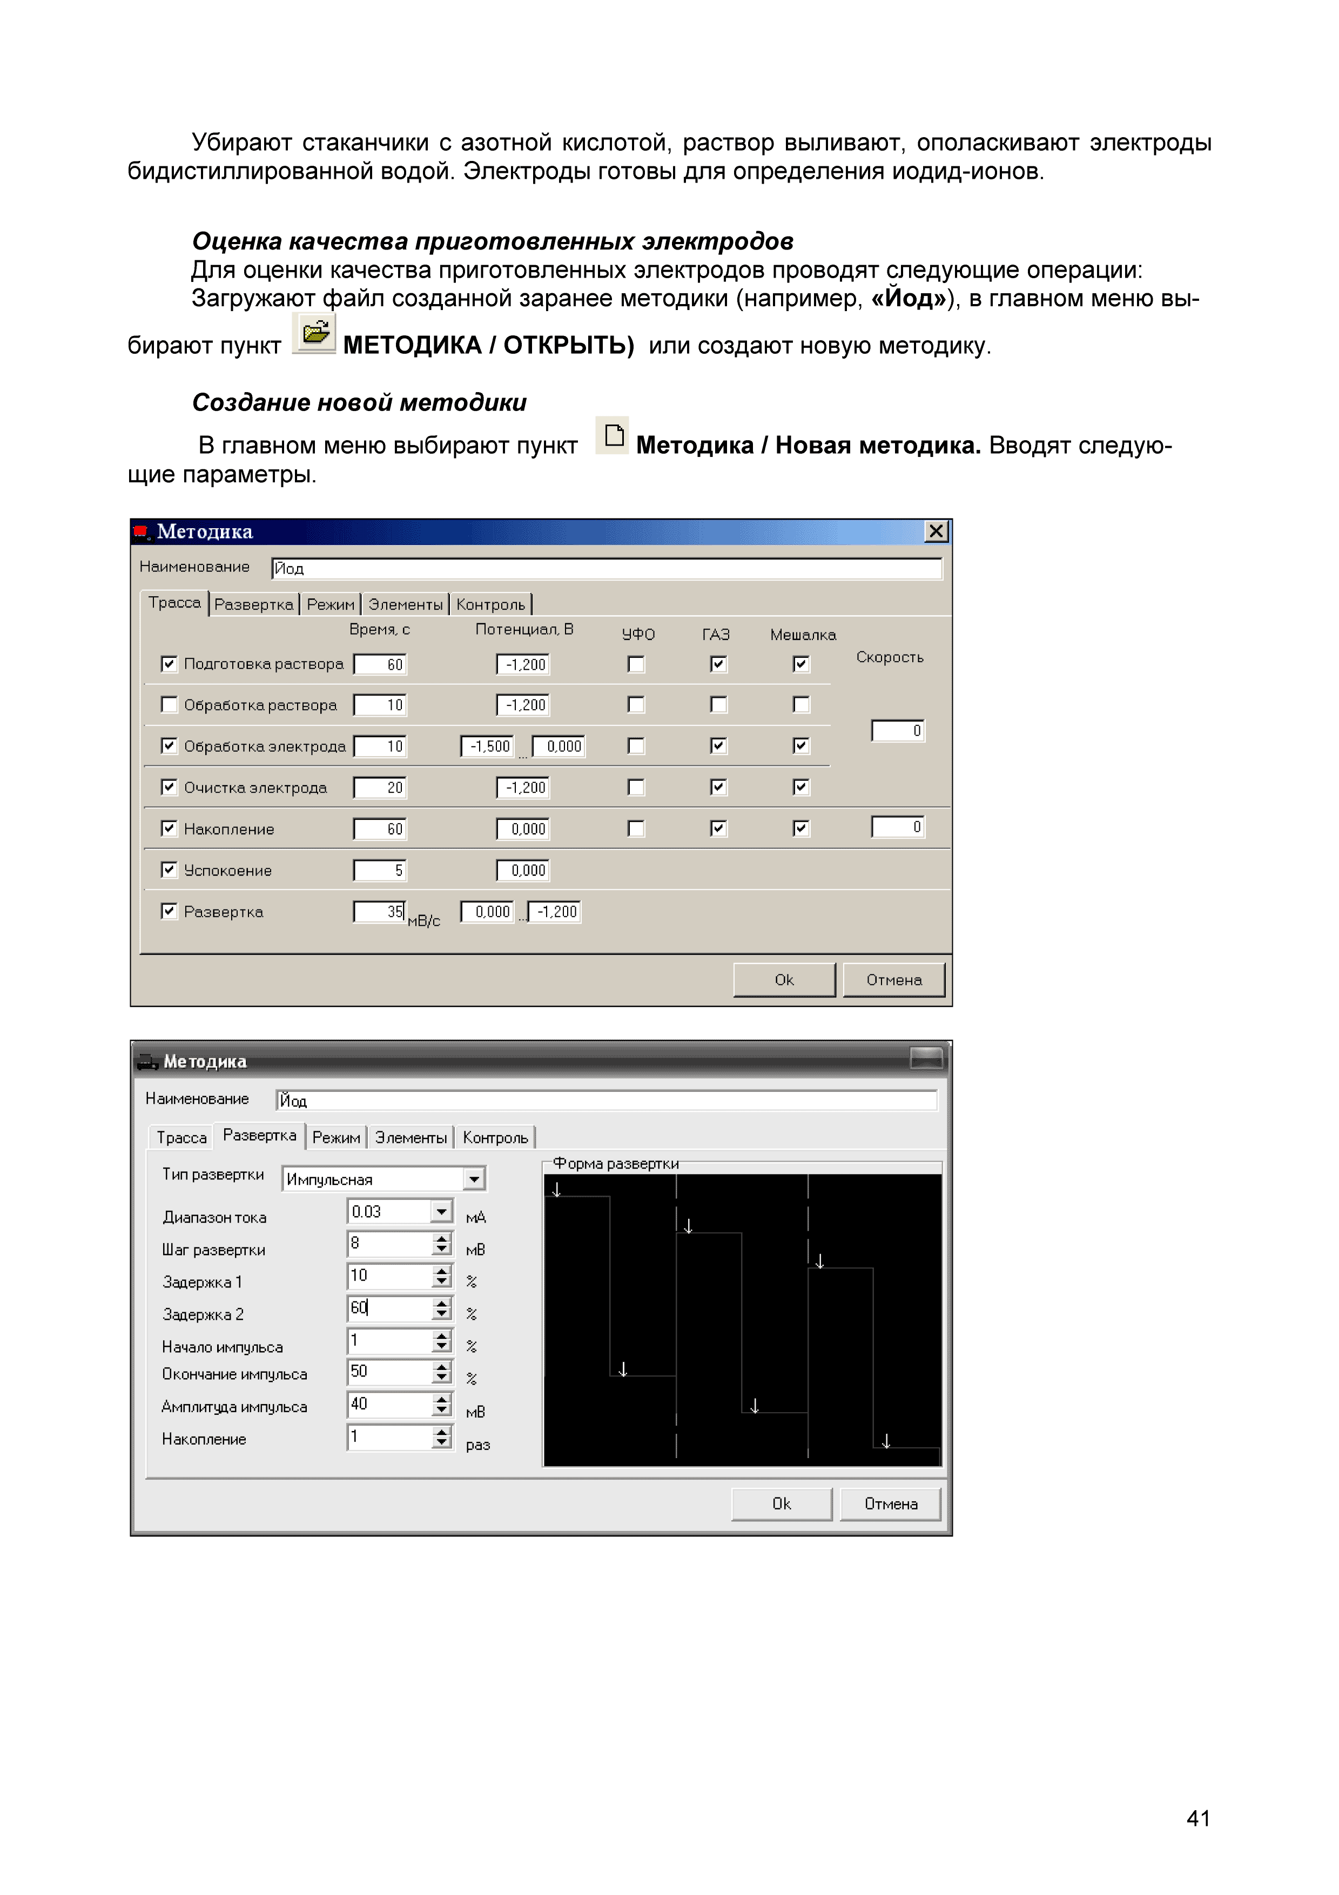Enable the Обработка раствора checkbox
Image resolution: width=1339 pixels, height=1895 pixels.
[x=169, y=705]
